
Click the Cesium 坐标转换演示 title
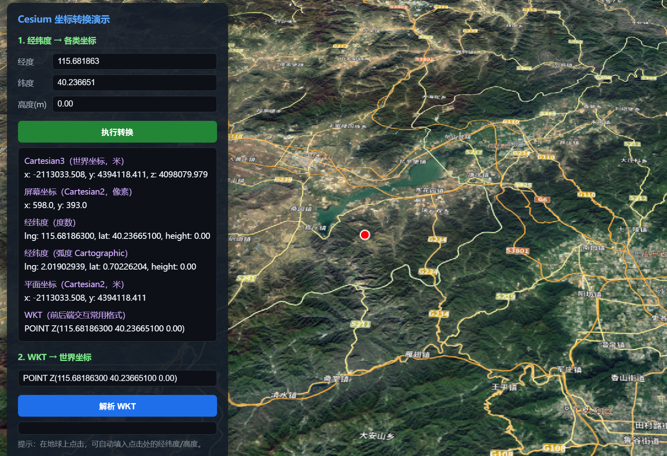(64, 19)
